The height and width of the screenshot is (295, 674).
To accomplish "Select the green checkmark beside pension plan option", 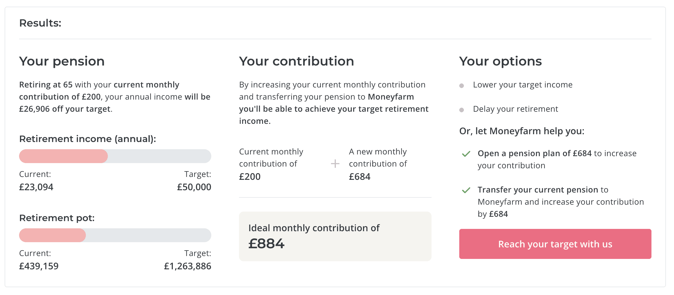I will 466,154.
